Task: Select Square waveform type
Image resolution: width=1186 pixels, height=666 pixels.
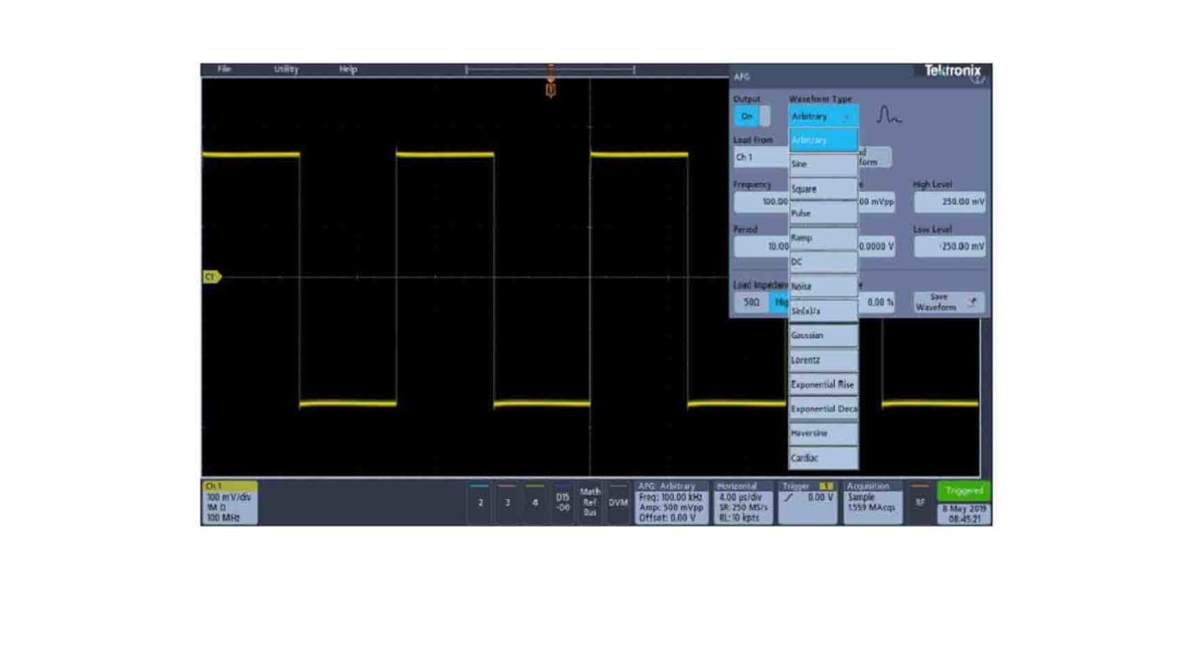Action: point(824,189)
